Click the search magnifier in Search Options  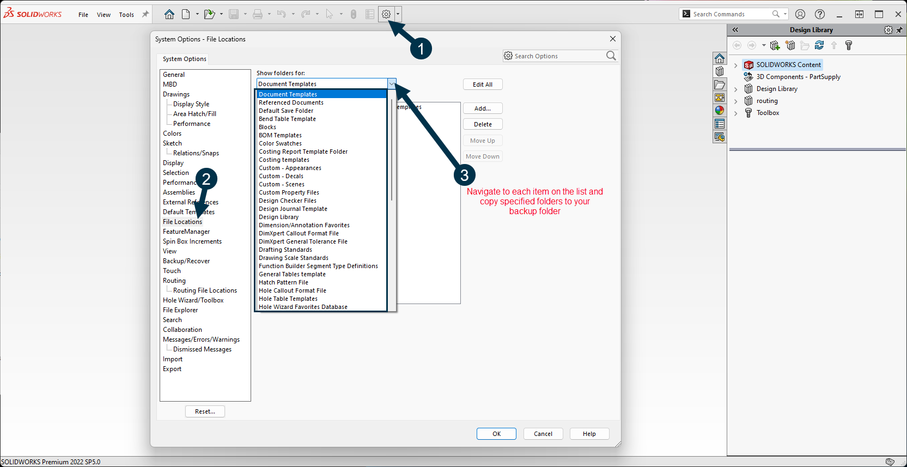pos(611,56)
